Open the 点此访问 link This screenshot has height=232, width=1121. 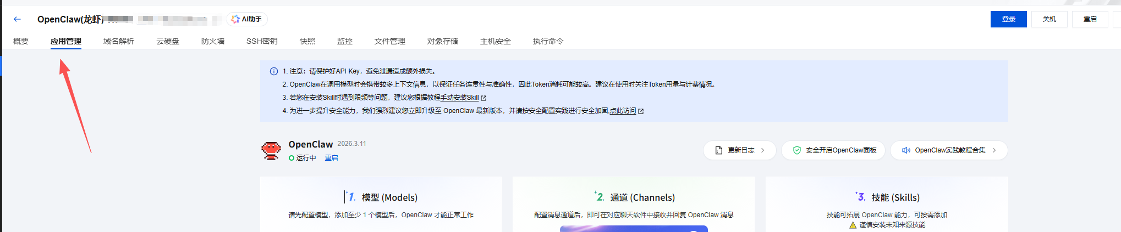(623, 111)
